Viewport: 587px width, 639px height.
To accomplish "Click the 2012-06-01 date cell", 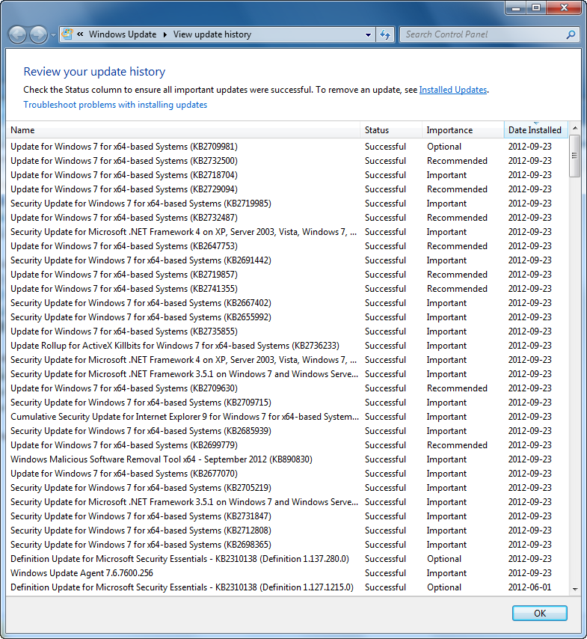I will point(529,587).
